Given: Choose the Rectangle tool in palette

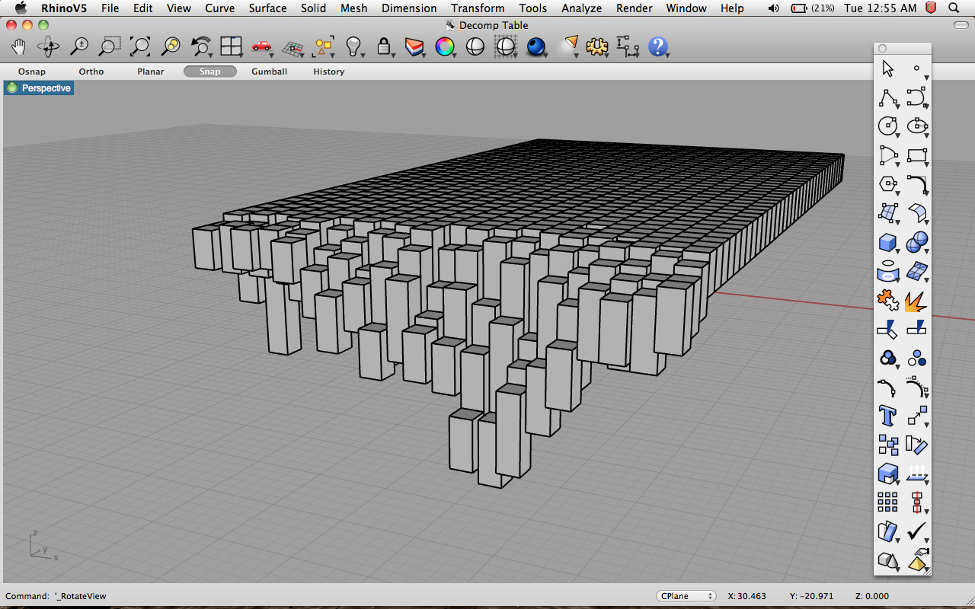Looking at the screenshot, I should 917,155.
